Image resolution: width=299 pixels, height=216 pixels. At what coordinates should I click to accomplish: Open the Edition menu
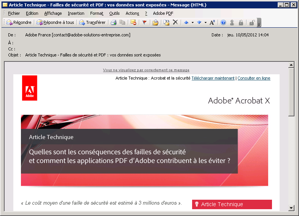32,13
